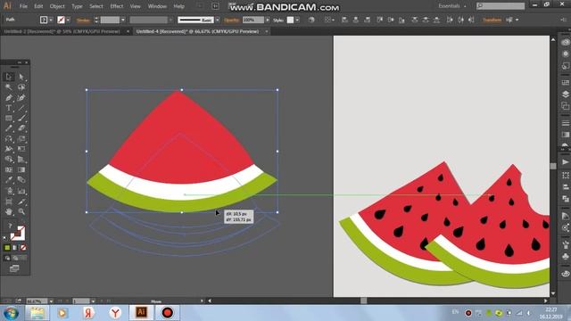This screenshot has width=571, height=321.
Task: Set paint mode to Color (green square)
Action: (x=7, y=248)
